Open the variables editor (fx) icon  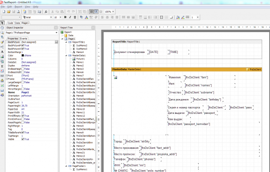pos(46,12)
